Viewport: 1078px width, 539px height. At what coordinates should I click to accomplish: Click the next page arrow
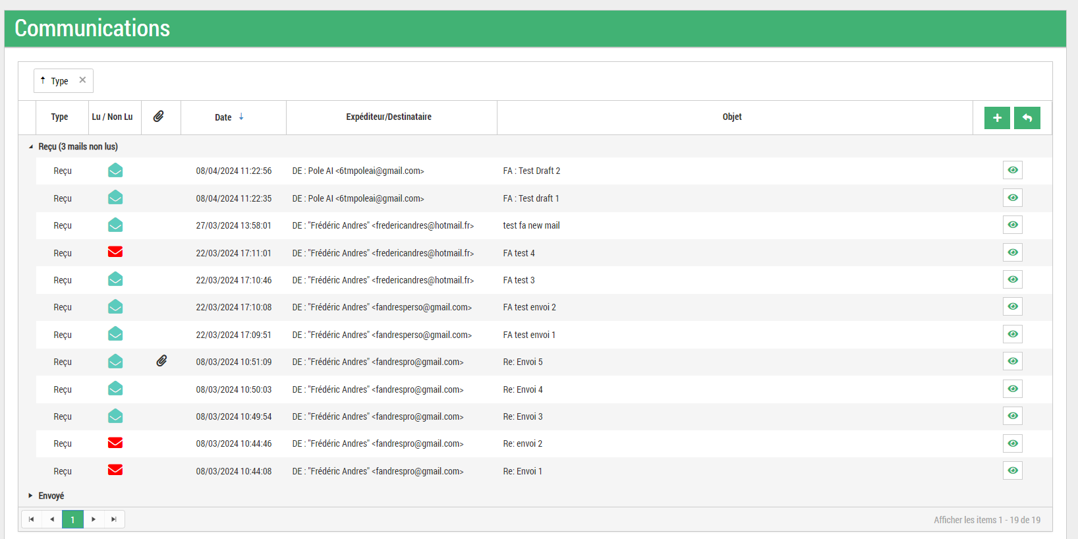94,519
